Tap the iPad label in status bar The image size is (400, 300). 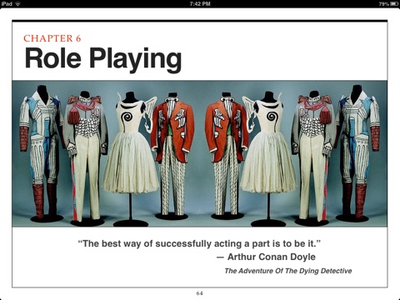tap(7, 4)
